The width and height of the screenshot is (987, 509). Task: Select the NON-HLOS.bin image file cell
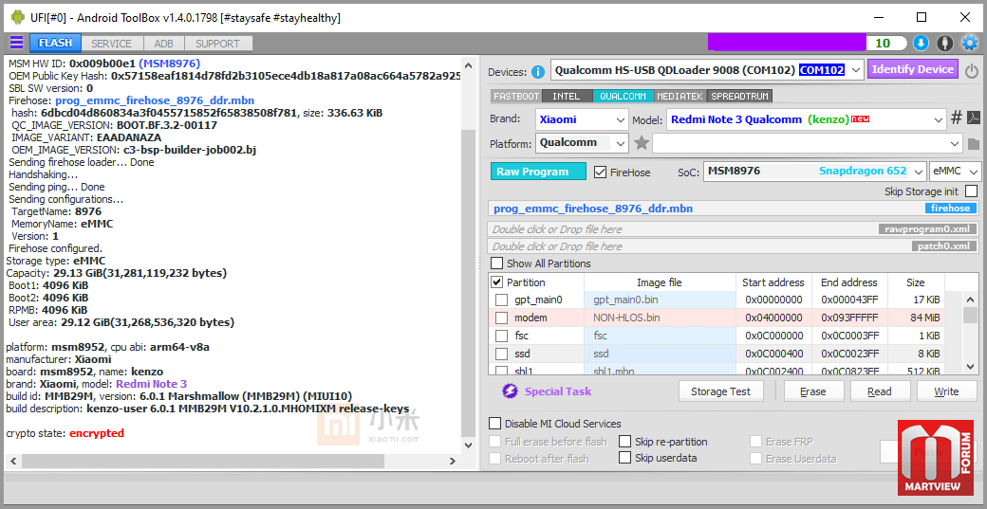tap(660, 318)
